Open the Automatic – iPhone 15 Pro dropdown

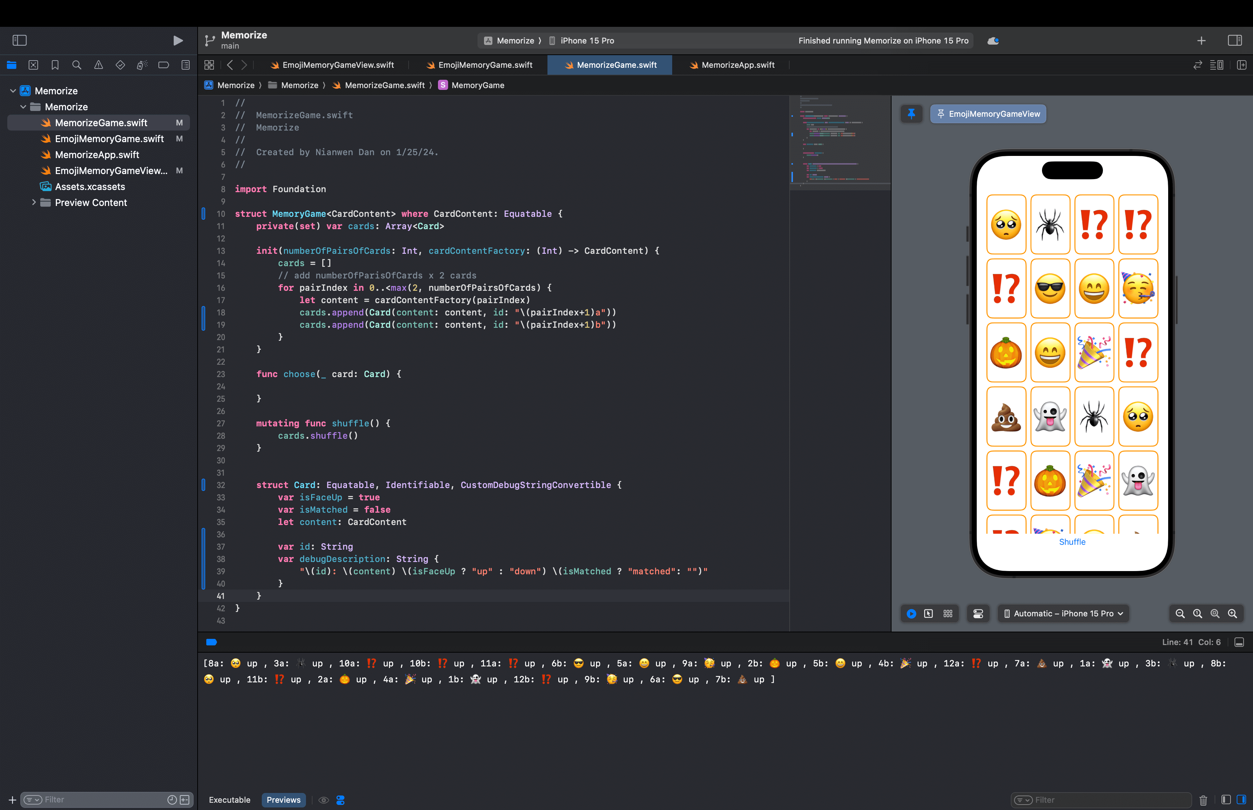[1063, 613]
